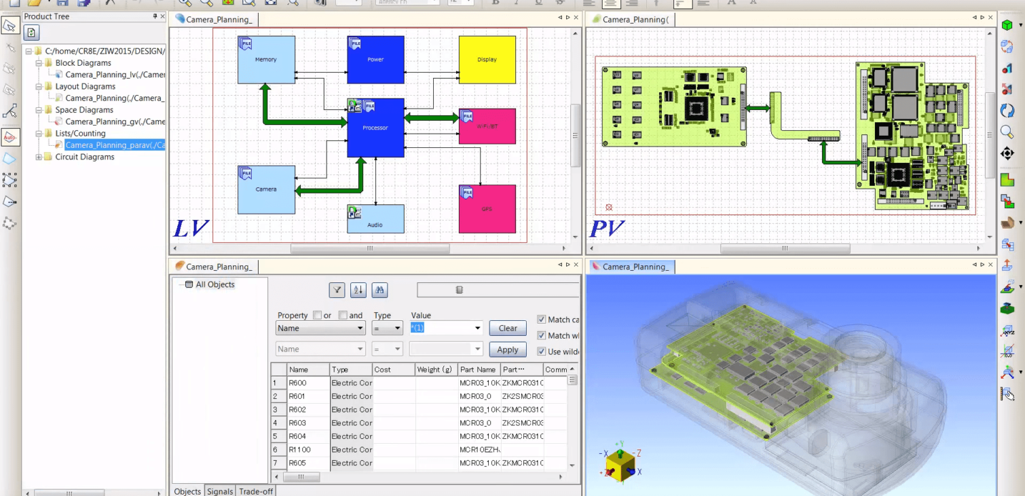Click the Clear button
The height and width of the screenshot is (496, 1025).
(x=508, y=328)
